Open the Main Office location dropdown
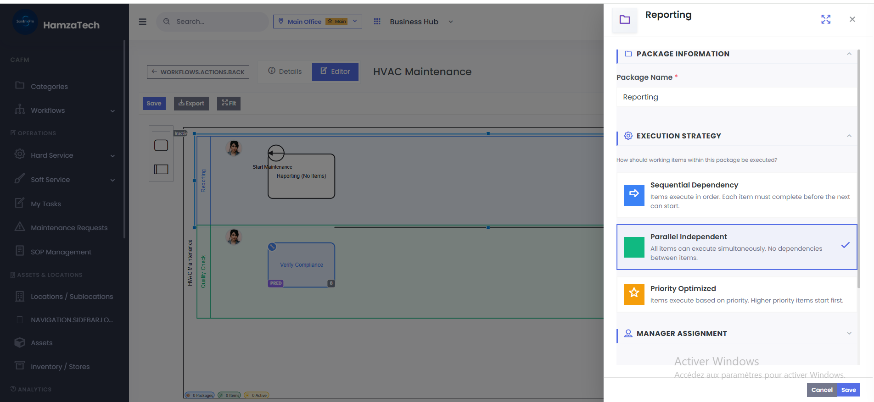 tap(317, 22)
